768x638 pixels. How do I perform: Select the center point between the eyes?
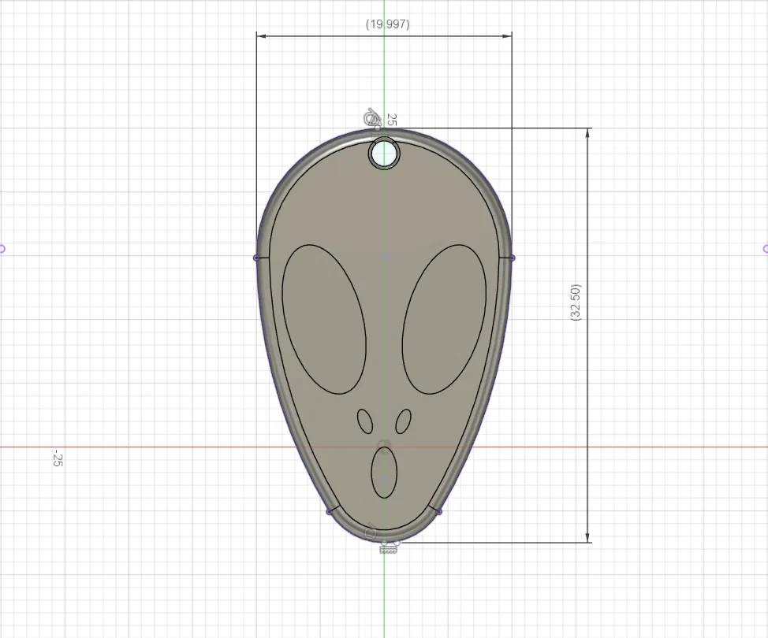pos(384,256)
